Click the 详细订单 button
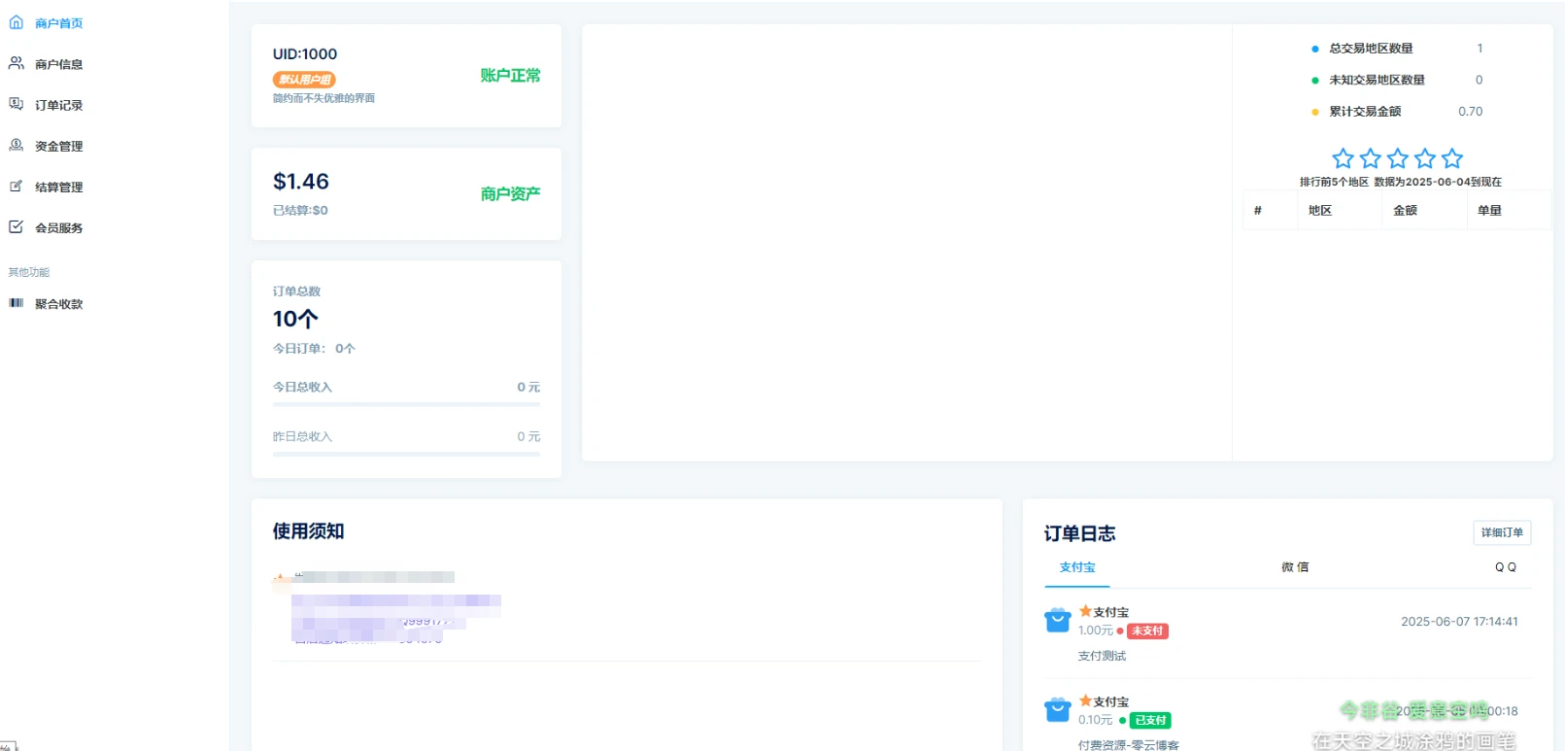Screen dimensions: 1565x751 pos(1502,532)
